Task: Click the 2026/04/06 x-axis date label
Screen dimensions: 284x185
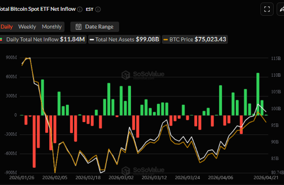Action: coord(221,178)
